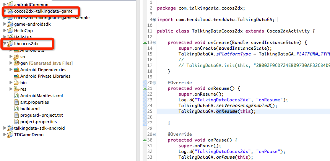The image size is (330, 161).
Task: Click the HelloCpp project icon
Action: [x=10, y=31]
